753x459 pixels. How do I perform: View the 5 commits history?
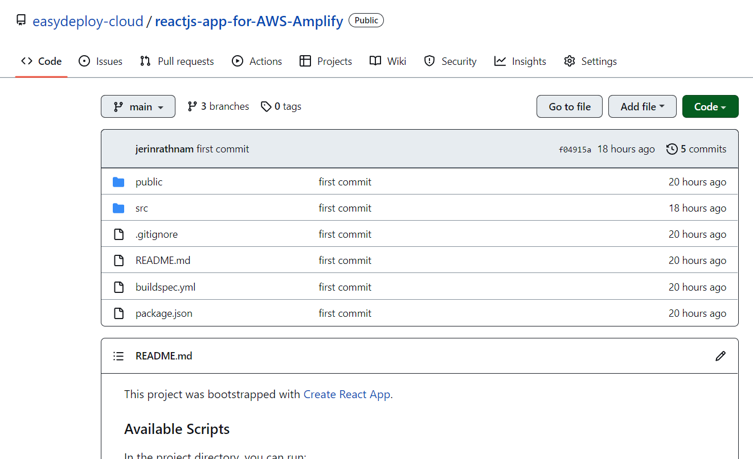click(697, 149)
